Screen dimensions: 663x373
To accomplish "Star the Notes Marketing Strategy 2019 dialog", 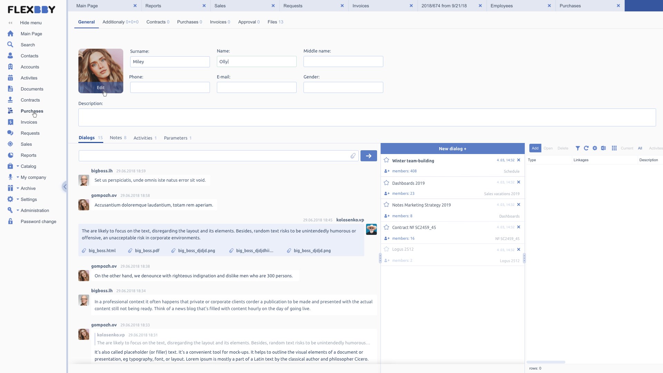I will pyautogui.click(x=386, y=205).
